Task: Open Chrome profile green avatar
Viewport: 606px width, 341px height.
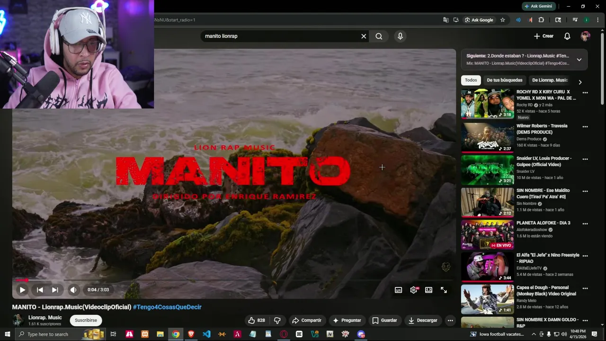Action: click(x=586, y=20)
